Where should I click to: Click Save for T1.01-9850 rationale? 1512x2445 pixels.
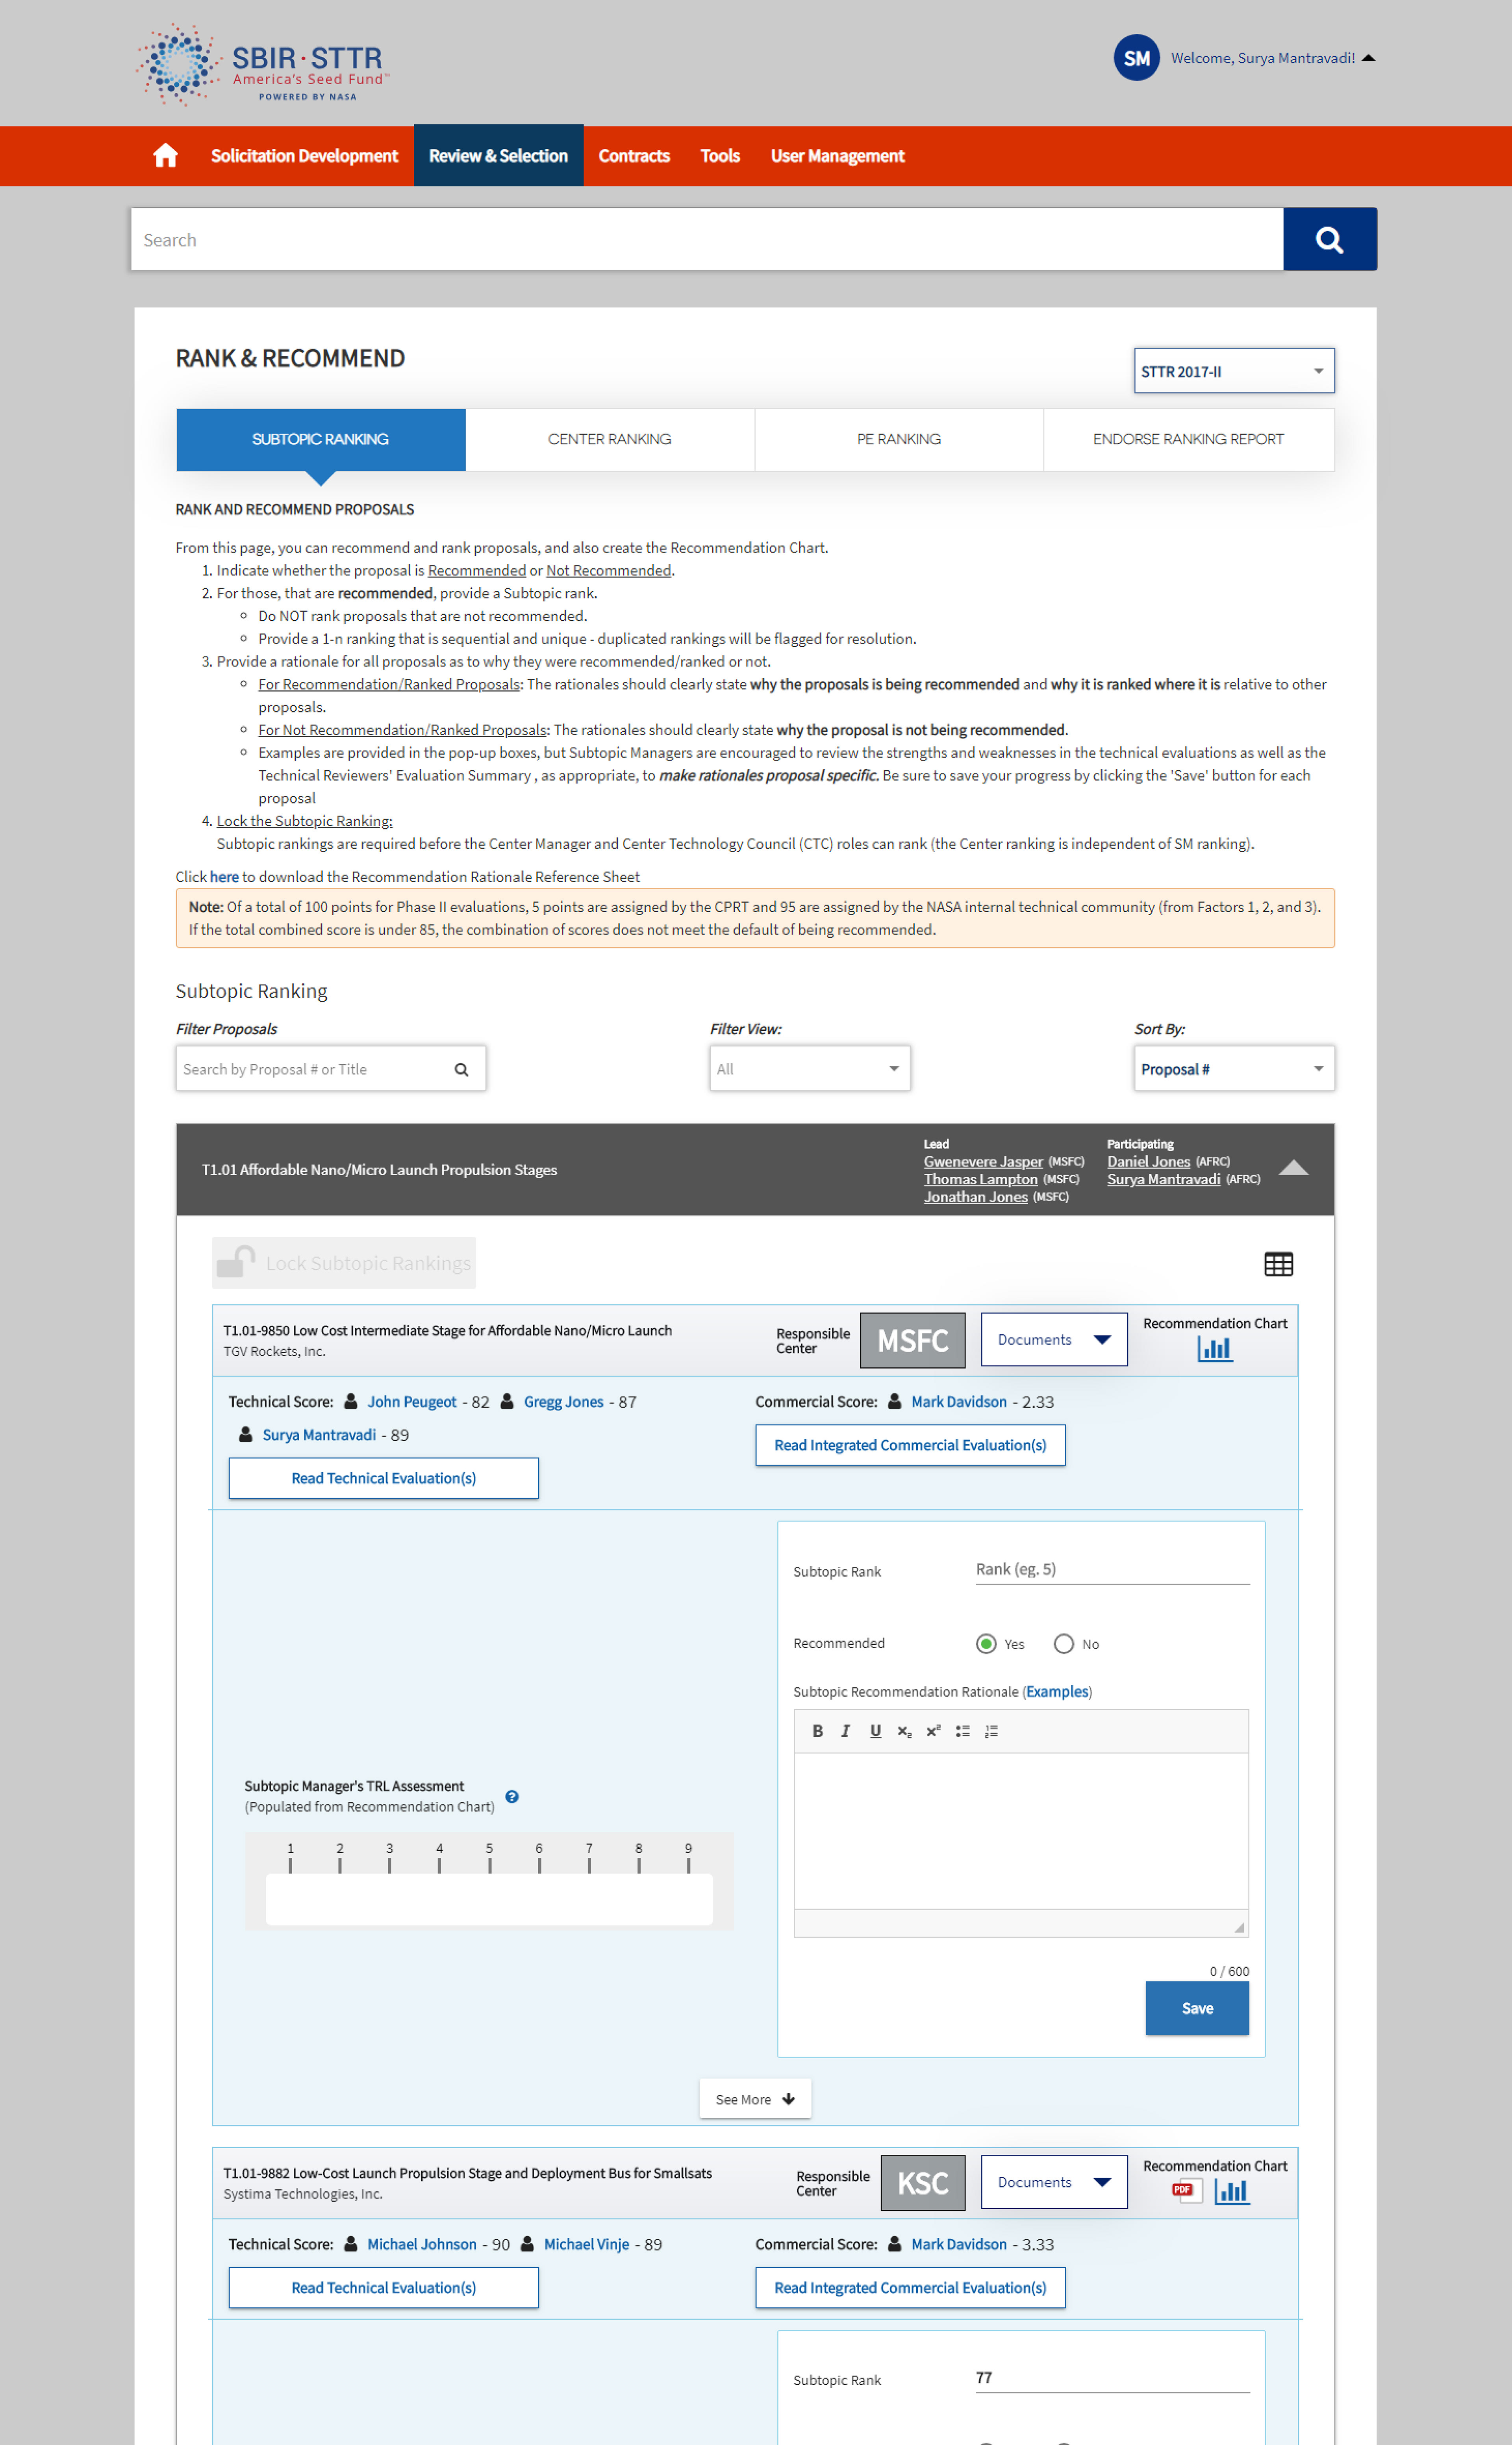1197,2008
